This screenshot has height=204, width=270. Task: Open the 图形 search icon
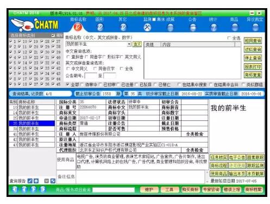[100, 27]
